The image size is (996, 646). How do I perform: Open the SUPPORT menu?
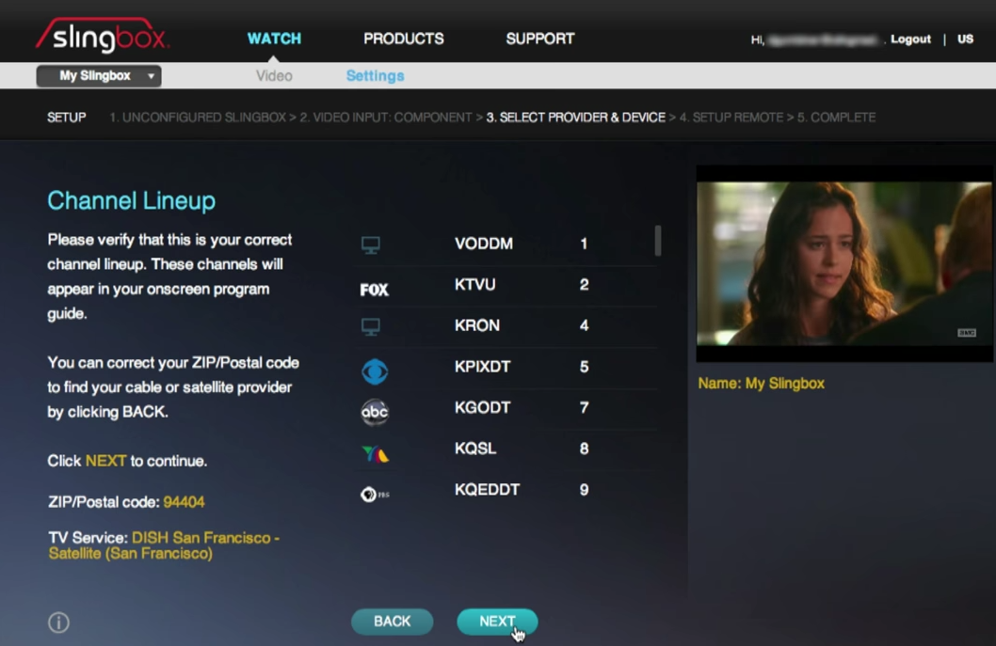coord(539,39)
